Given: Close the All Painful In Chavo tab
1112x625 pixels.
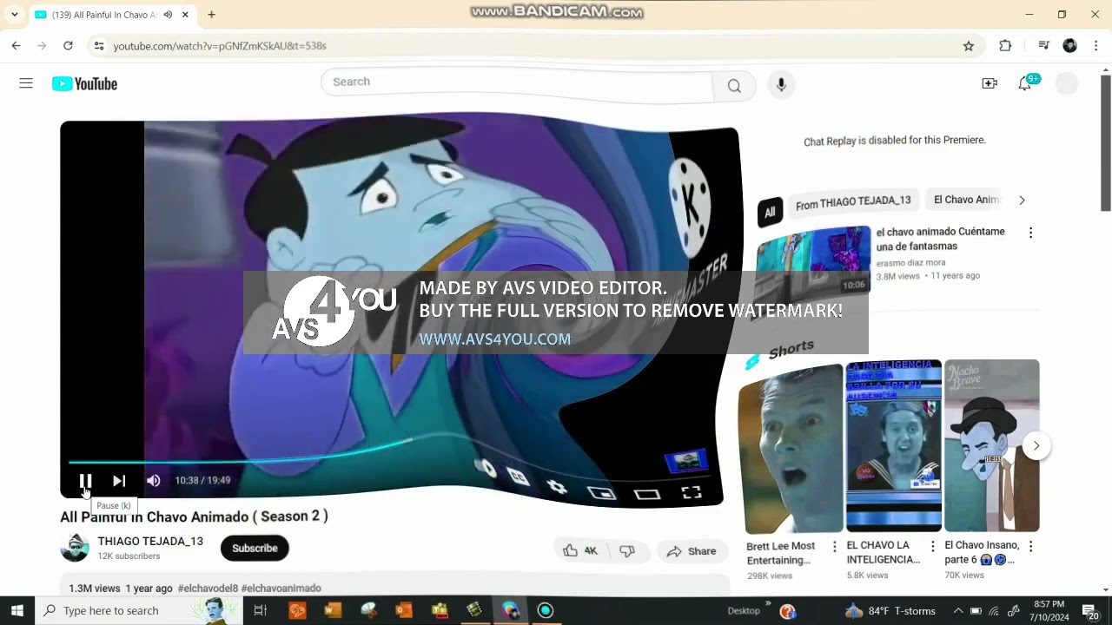Looking at the screenshot, I should coord(185,15).
